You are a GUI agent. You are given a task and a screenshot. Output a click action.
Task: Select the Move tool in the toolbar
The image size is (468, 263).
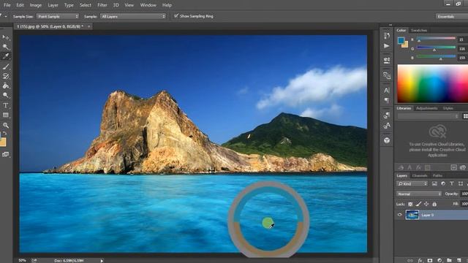click(x=5, y=37)
